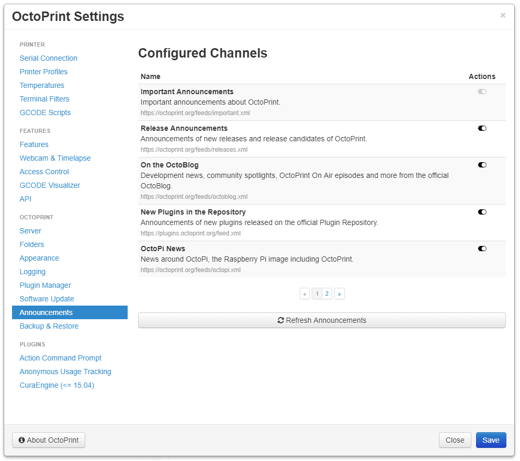This screenshot has height=461, width=520.
Task: Go to Webcam & Timelapse settings
Action: pos(55,158)
